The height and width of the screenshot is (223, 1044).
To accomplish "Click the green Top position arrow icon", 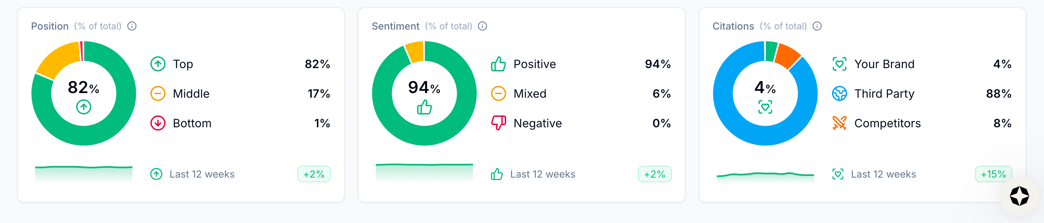I will 158,64.
